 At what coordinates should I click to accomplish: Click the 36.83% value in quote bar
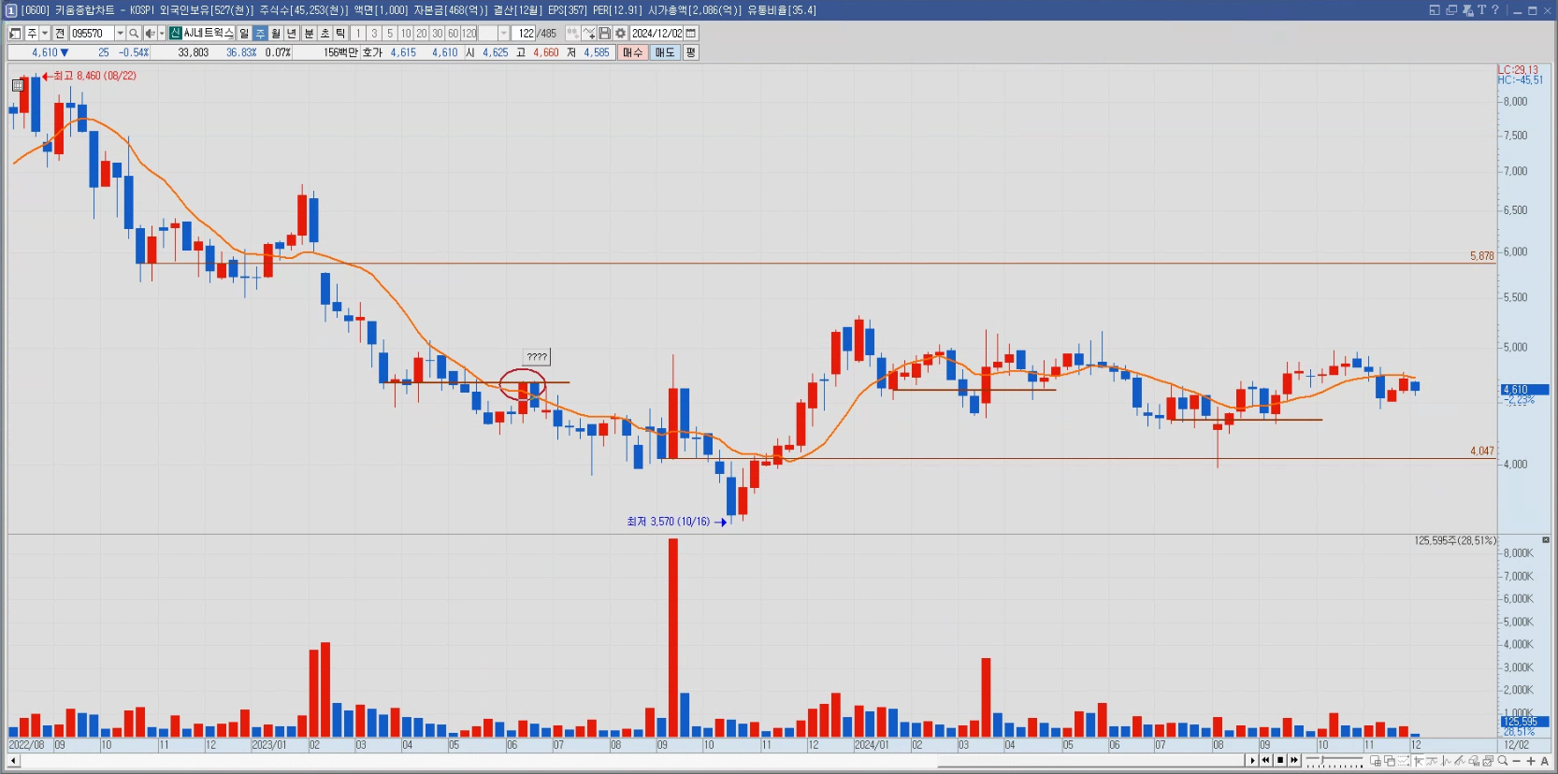pos(241,52)
